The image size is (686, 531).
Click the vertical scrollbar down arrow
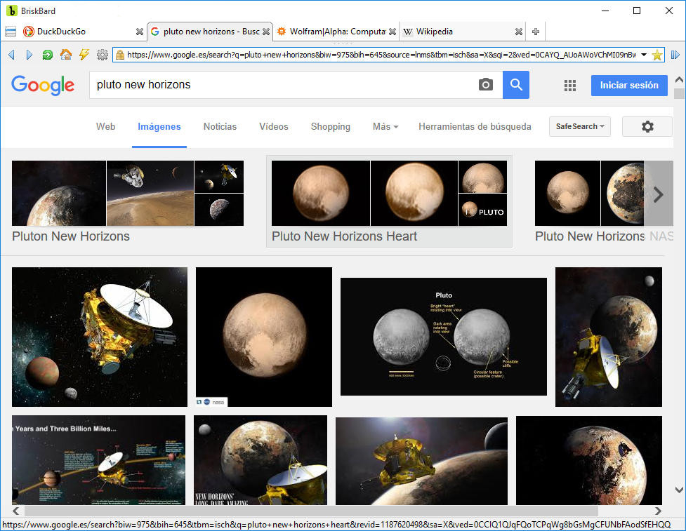(679, 490)
